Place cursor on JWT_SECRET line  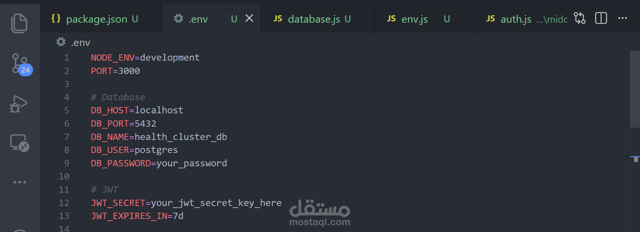click(x=186, y=203)
